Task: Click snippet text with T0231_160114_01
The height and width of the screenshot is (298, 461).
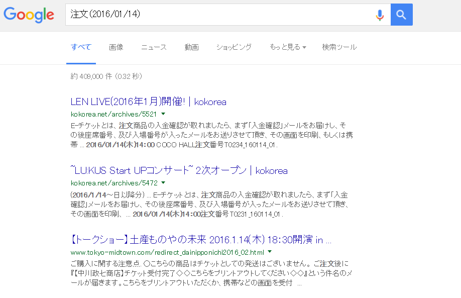Action: point(209,204)
